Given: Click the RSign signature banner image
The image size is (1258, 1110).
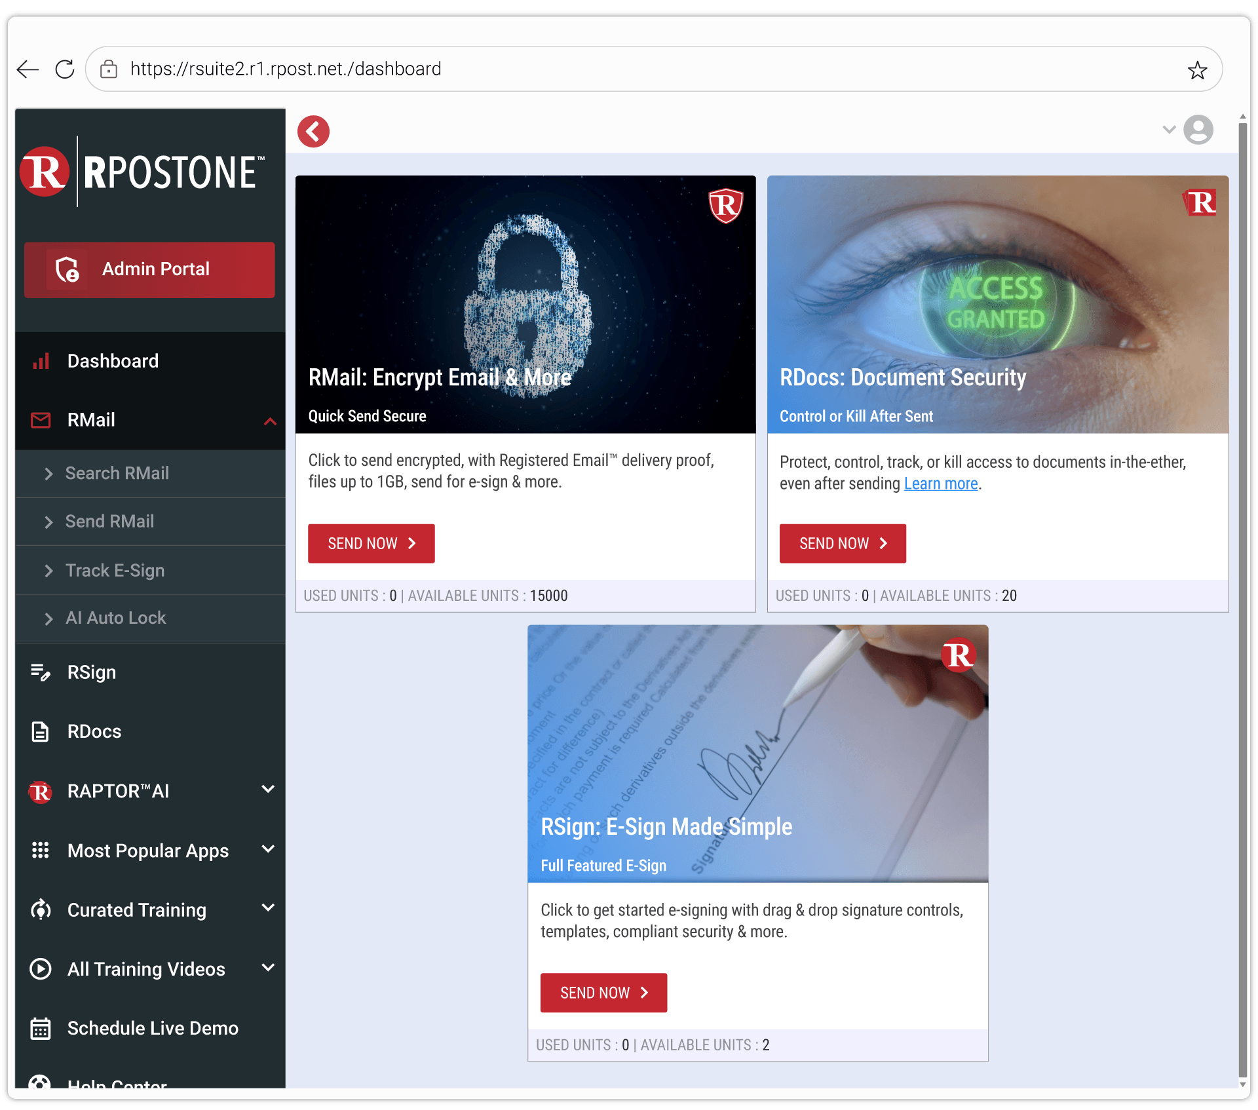Looking at the screenshot, I should tap(758, 754).
